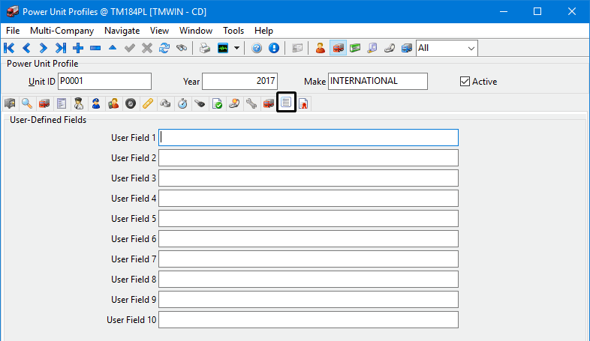The image size is (590, 341).
Task: Click the refresh icon in toolbar
Action: 164,48
